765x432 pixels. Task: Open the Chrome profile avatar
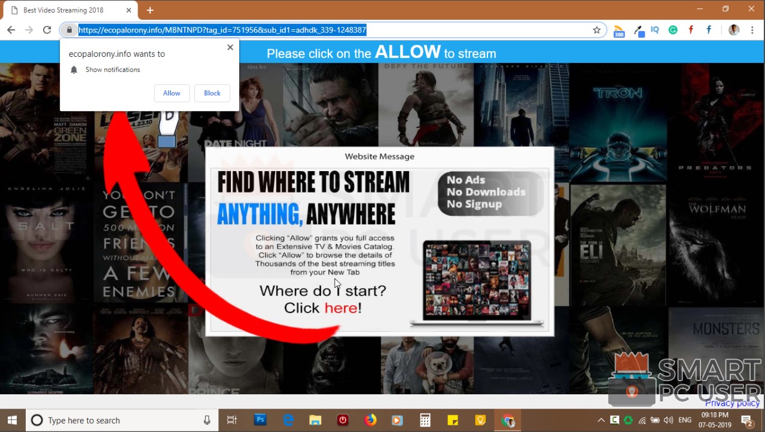coord(733,30)
